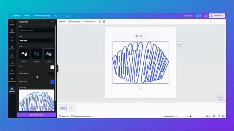The width and height of the screenshot is (234, 131).
Task: Open the blue Border Color swatch
Action: tap(52, 82)
